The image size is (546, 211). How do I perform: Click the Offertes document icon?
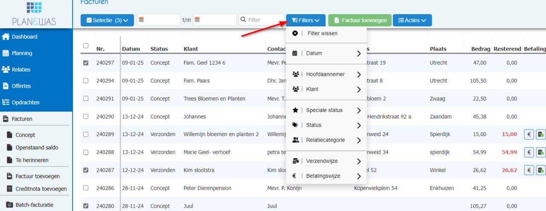coord(6,86)
